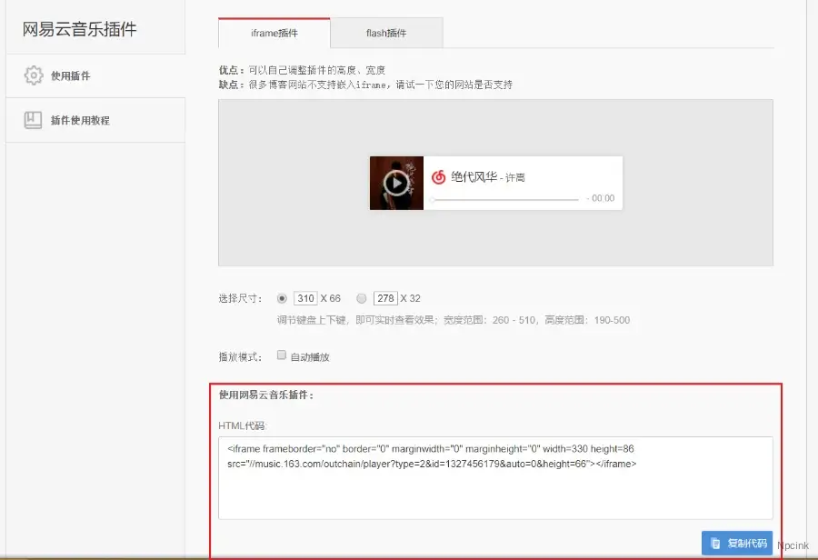Click the book icon beside 插件使用教程
This screenshot has height=560, width=818.
[33, 120]
